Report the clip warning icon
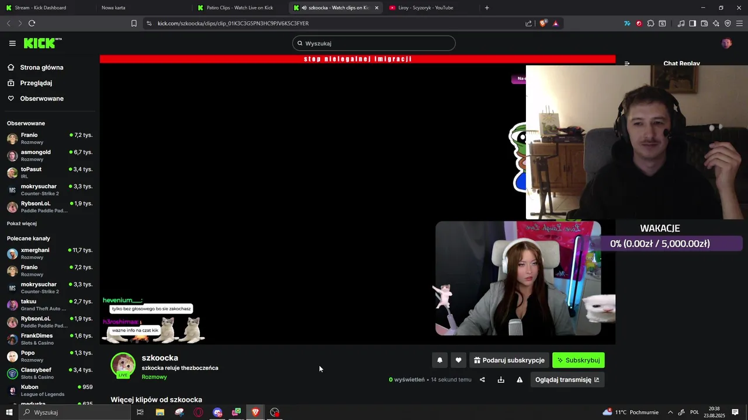The height and width of the screenshot is (420, 748). [x=520, y=380]
